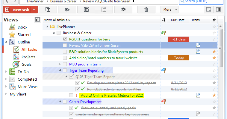Viewport: 227px width, 119px height.
Task: Check the Review VSE/LSA info from Susan checkbox
Action: [x=65, y=46]
